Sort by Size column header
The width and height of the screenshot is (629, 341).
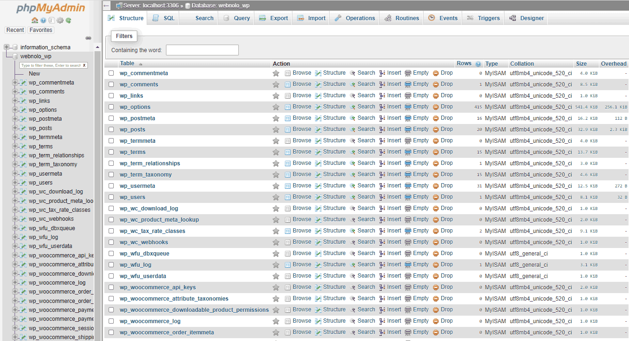pyautogui.click(x=582, y=64)
